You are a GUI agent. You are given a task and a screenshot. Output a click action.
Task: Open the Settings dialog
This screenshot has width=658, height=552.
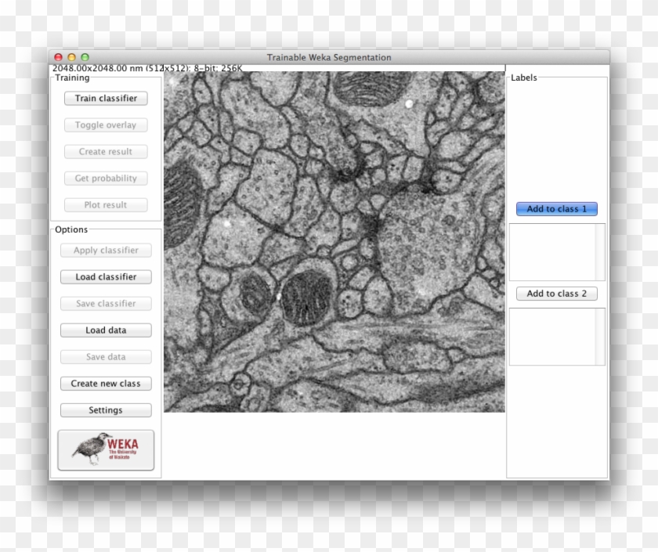105,409
